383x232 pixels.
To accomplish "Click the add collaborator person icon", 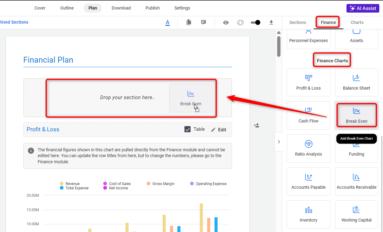I will point(257,126).
